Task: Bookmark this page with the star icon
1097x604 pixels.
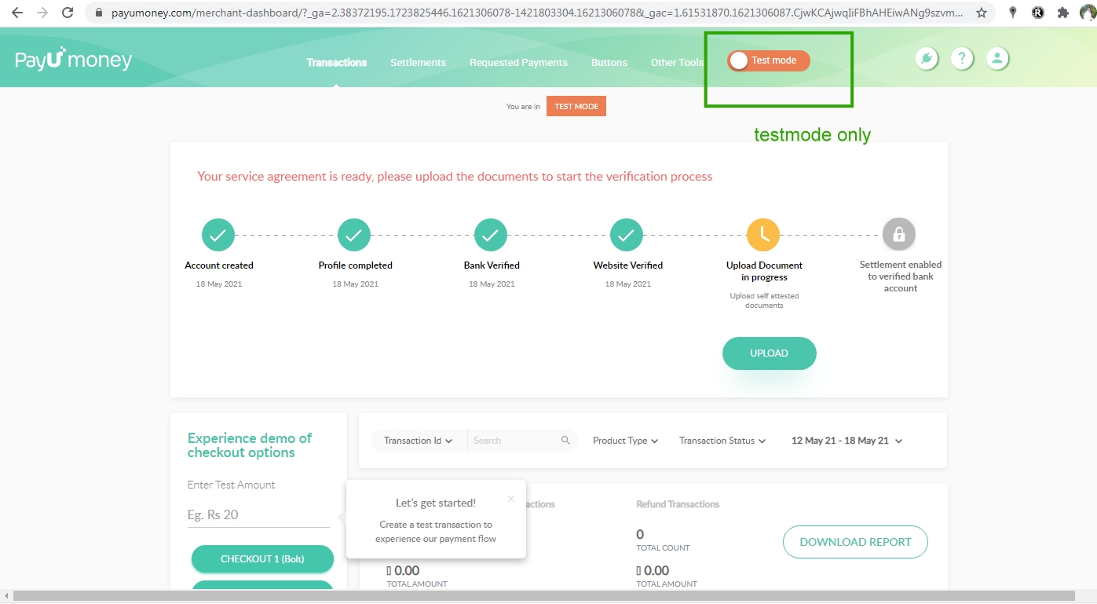Action: click(x=982, y=13)
